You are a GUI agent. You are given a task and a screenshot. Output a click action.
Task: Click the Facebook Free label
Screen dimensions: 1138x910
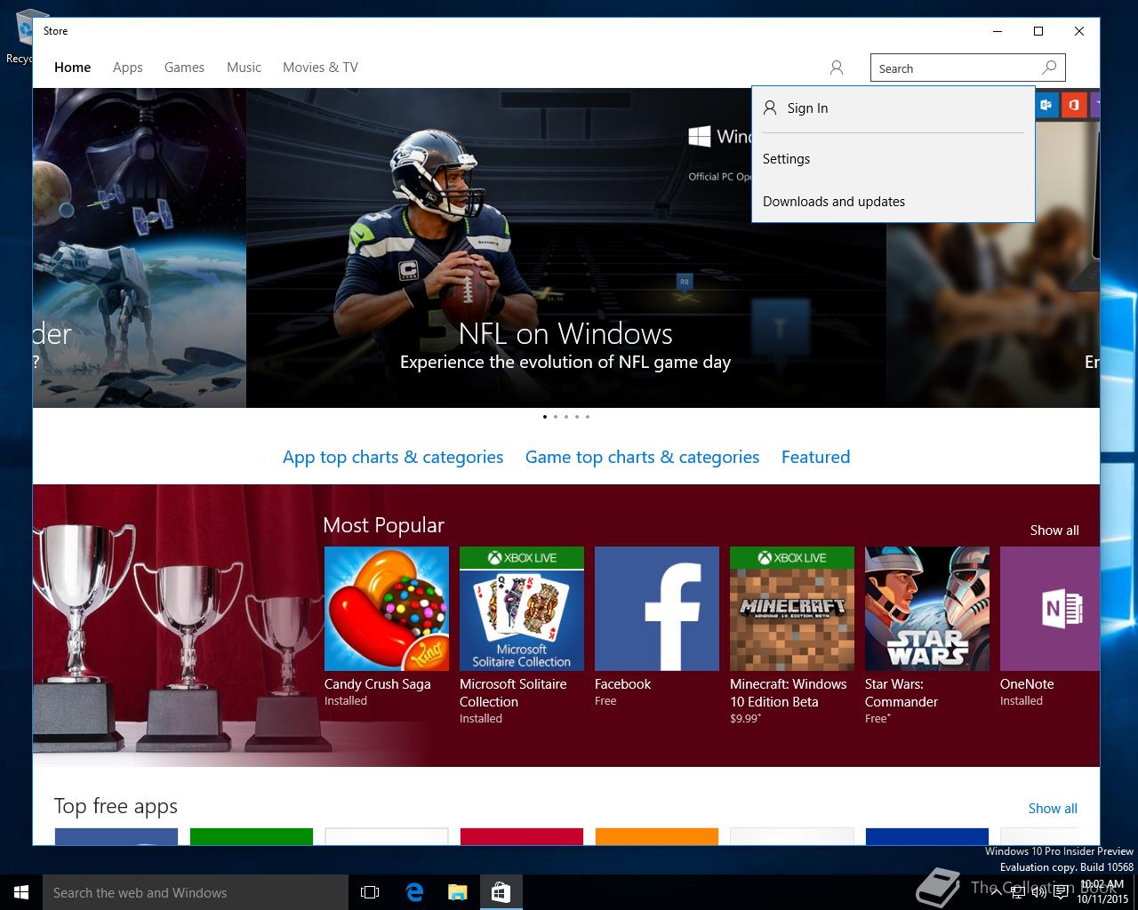click(605, 701)
